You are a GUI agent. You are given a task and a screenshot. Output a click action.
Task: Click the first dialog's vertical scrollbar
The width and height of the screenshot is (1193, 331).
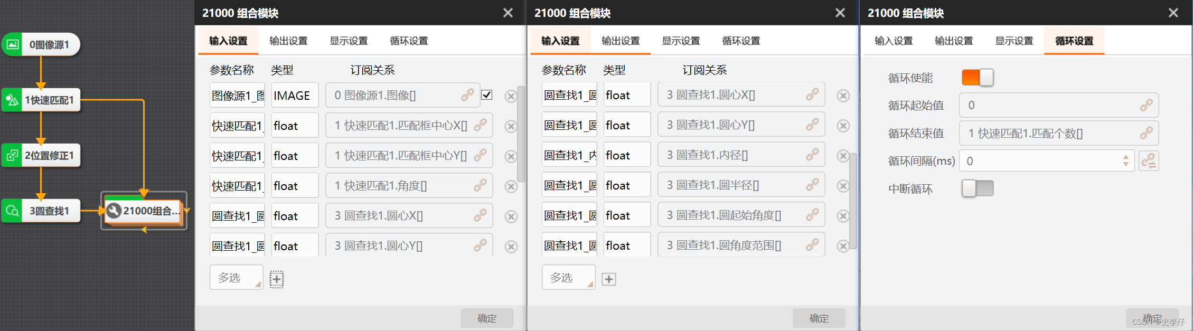pyautogui.click(x=521, y=134)
